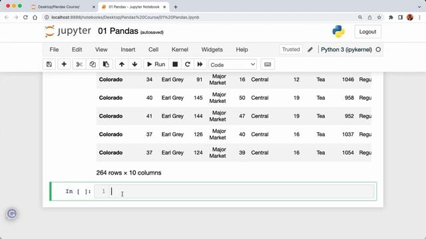Rename the notebook title 01 Pandas
The image size is (426, 239).
[118, 31]
